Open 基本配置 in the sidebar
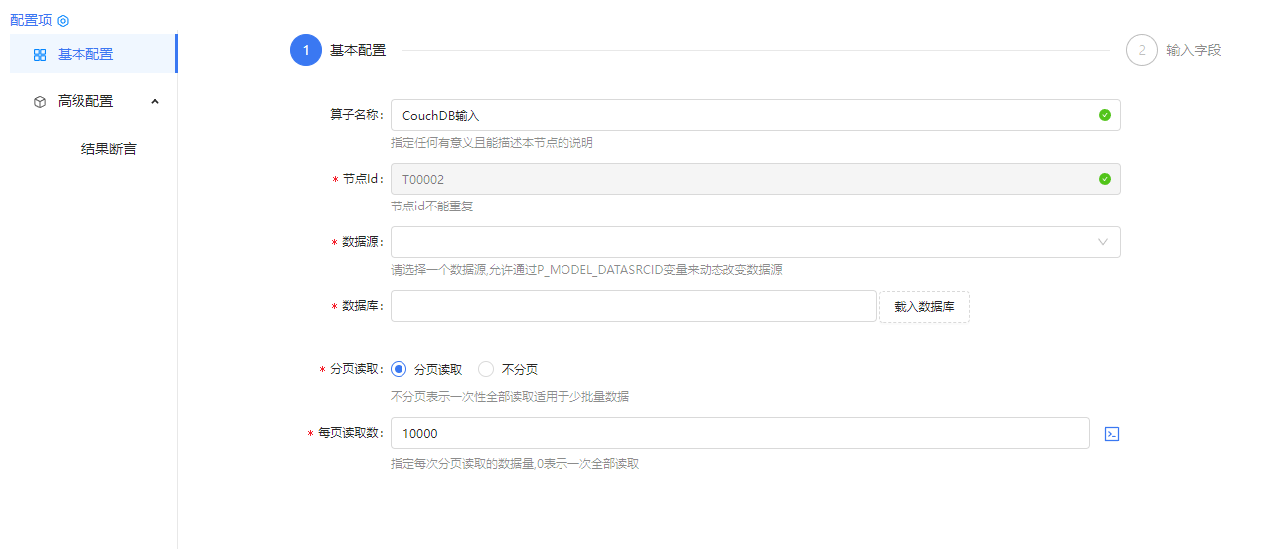1285x549 pixels. 85,55
